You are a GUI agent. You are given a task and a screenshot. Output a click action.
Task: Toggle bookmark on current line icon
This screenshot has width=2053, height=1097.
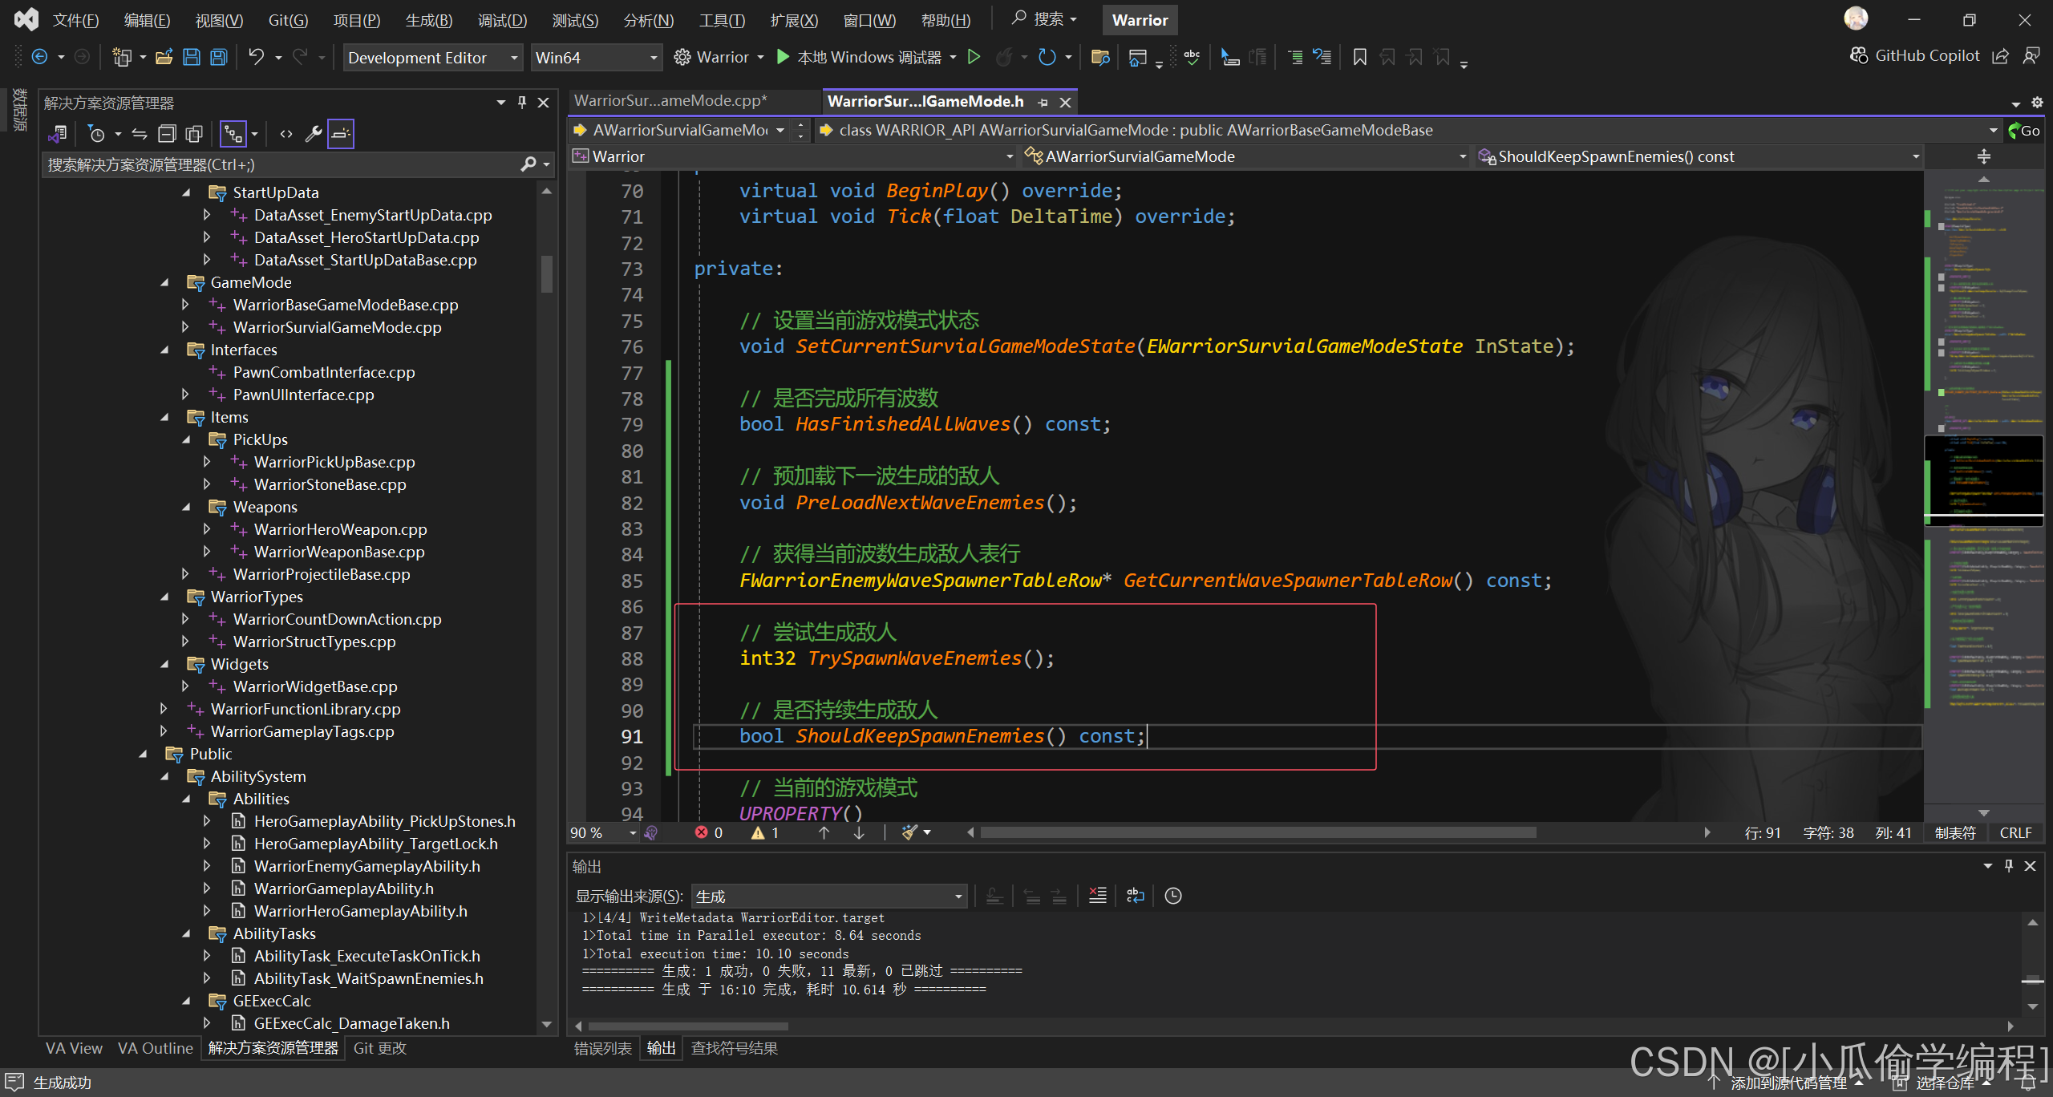1359,57
